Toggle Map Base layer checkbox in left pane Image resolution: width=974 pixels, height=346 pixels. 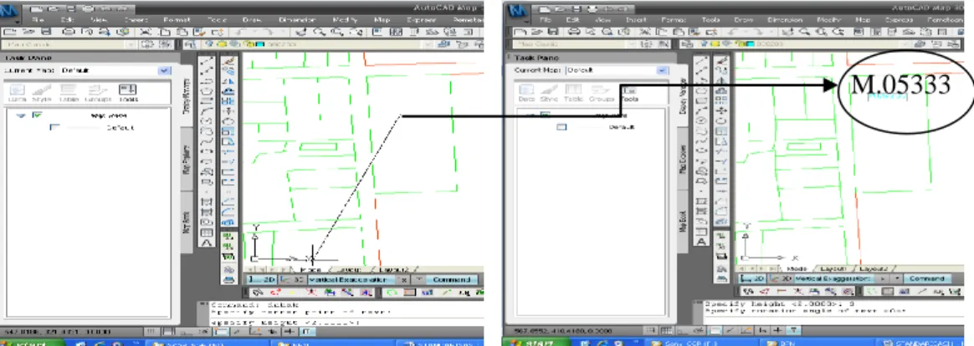[x=36, y=115]
